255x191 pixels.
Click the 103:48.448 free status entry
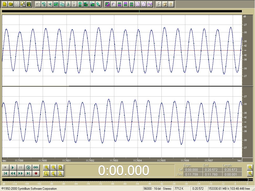point(240,189)
